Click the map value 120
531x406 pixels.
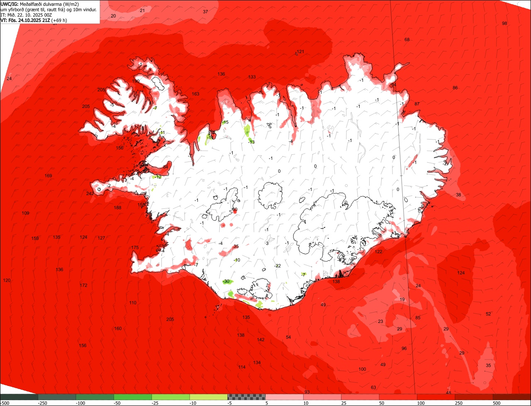click(x=7, y=280)
